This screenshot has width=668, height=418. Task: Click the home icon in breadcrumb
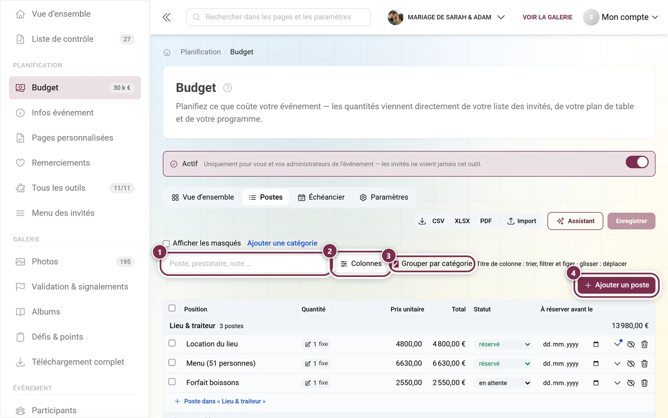coord(167,52)
